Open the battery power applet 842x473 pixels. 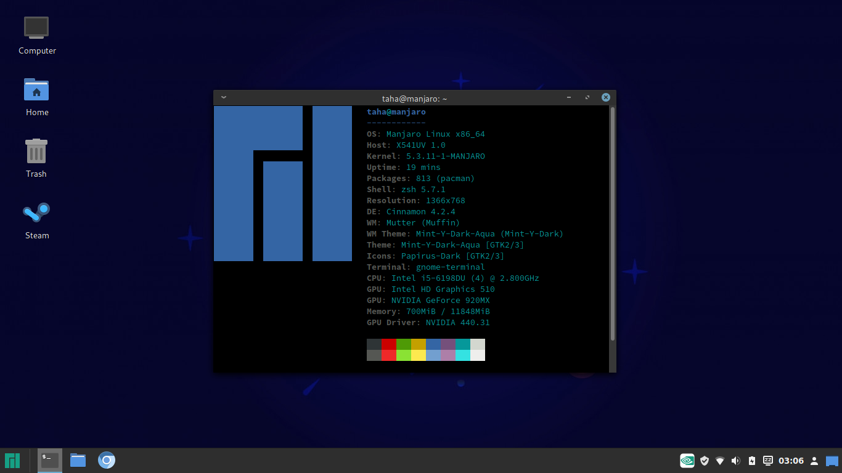click(751, 461)
